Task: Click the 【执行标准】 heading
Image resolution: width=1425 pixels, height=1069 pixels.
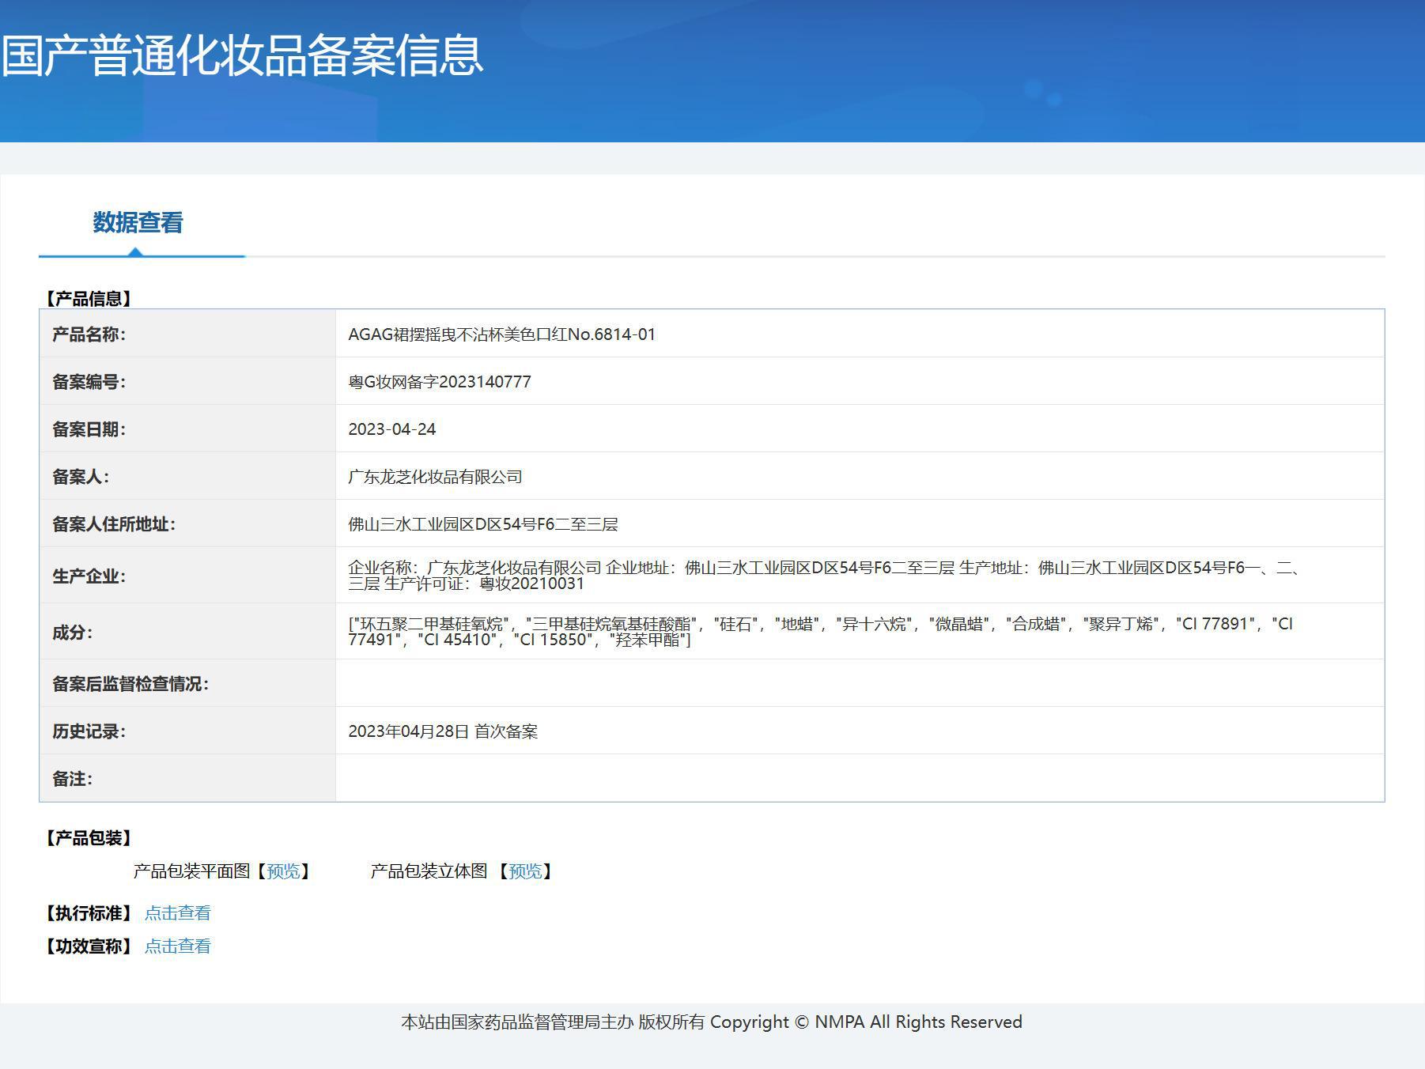Action: click(x=88, y=913)
